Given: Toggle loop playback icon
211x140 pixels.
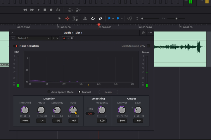Looking at the screenshot, I should (58, 10).
